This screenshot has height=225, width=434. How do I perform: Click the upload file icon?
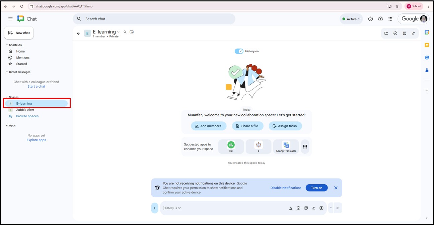click(x=314, y=208)
